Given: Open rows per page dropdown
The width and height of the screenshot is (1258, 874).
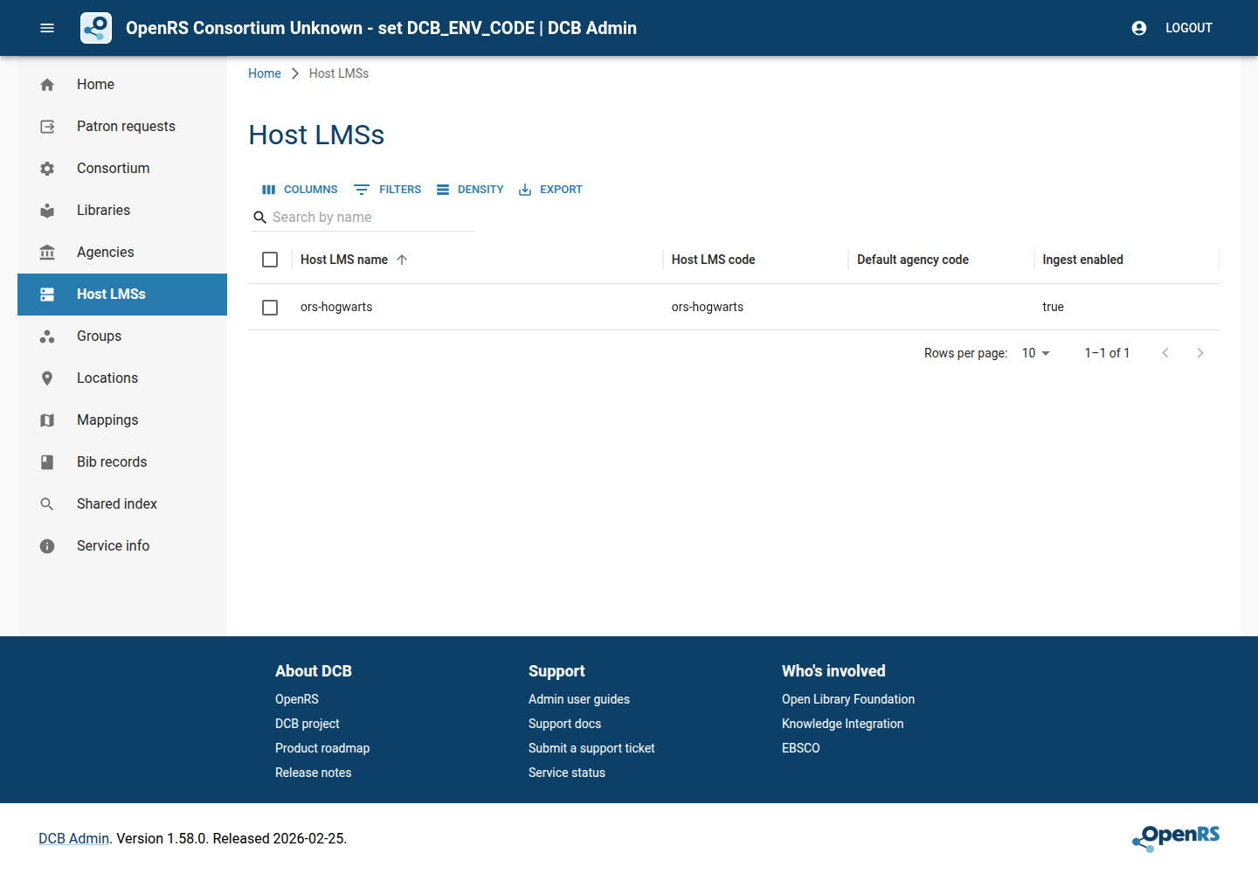Looking at the screenshot, I should click(1036, 353).
